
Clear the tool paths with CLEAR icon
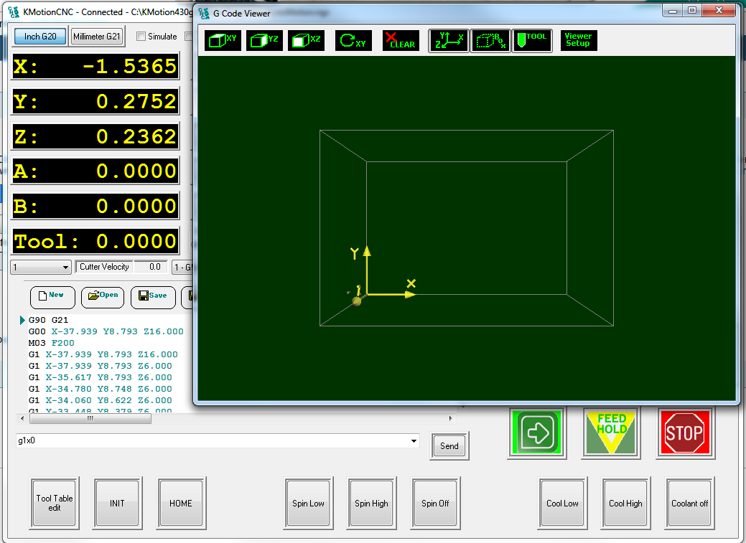(x=400, y=40)
